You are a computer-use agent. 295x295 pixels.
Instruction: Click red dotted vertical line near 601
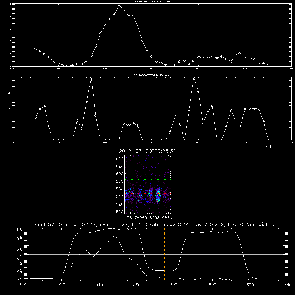coord(214,254)
